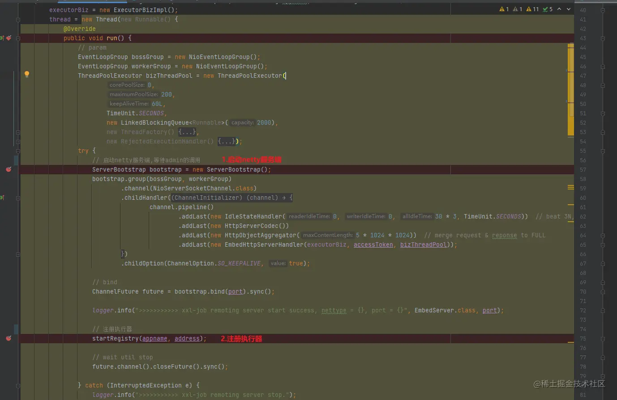Image resolution: width=617 pixels, height=400 pixels.
Task: Click the fold marker beside line number 40
Action: [603, 10]
